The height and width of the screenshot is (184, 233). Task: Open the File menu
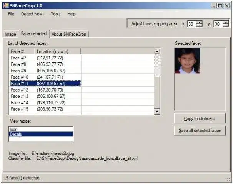11,14
